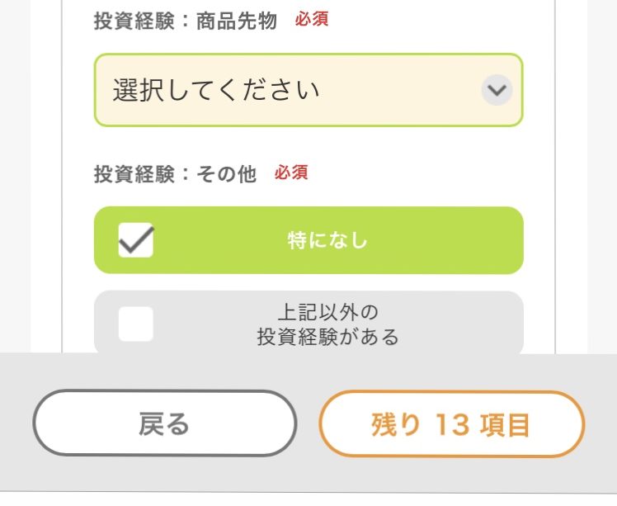The height and width of the screenshot is (506, 617).
Task: Click the 投資経験：商品先物 field label
Action: tap(186, 21)
